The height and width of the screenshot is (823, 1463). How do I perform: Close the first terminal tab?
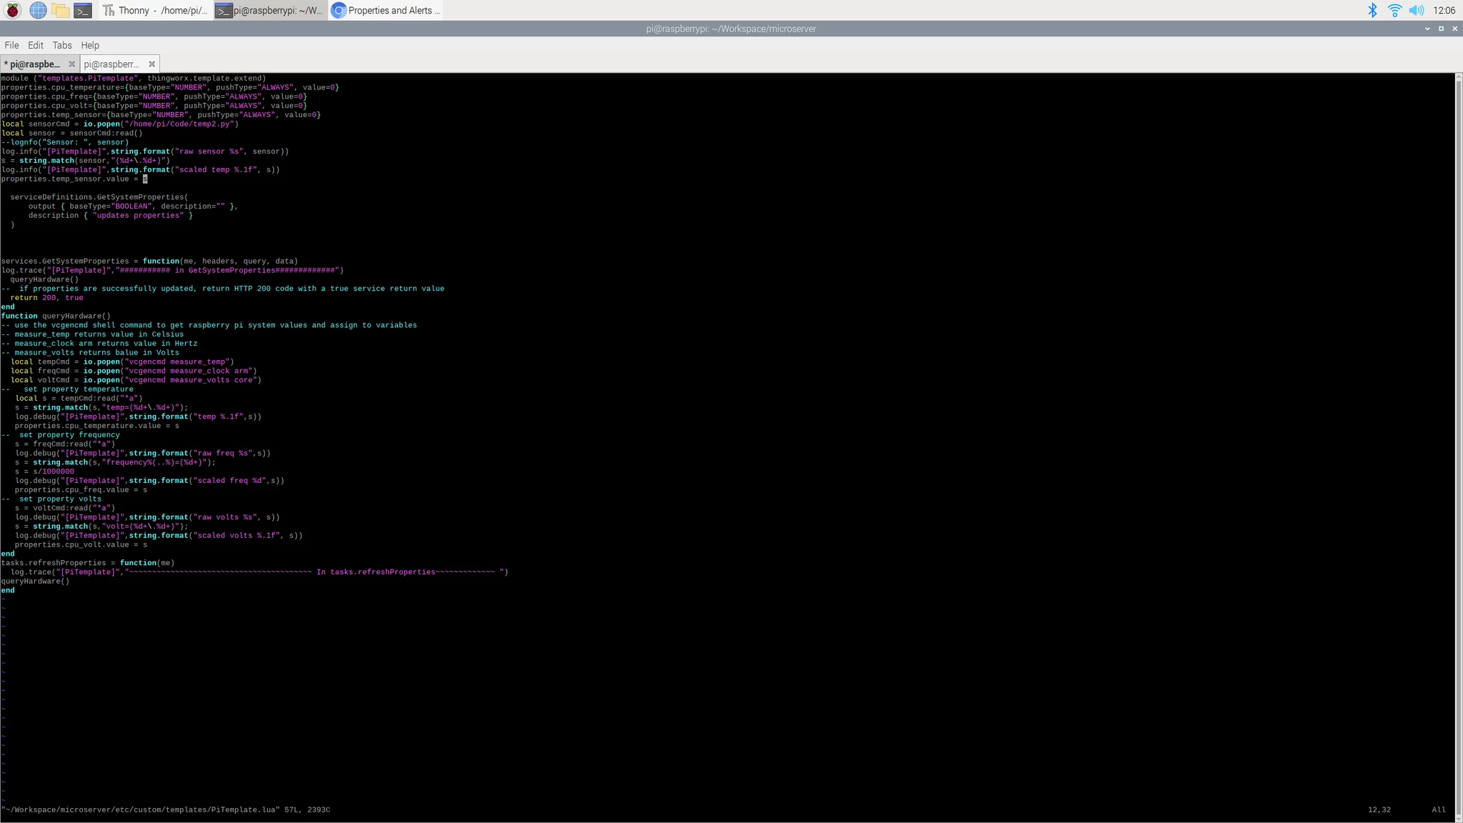coord(71,64)
